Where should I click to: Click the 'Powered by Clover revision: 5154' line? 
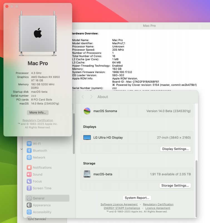click(155, 85)
